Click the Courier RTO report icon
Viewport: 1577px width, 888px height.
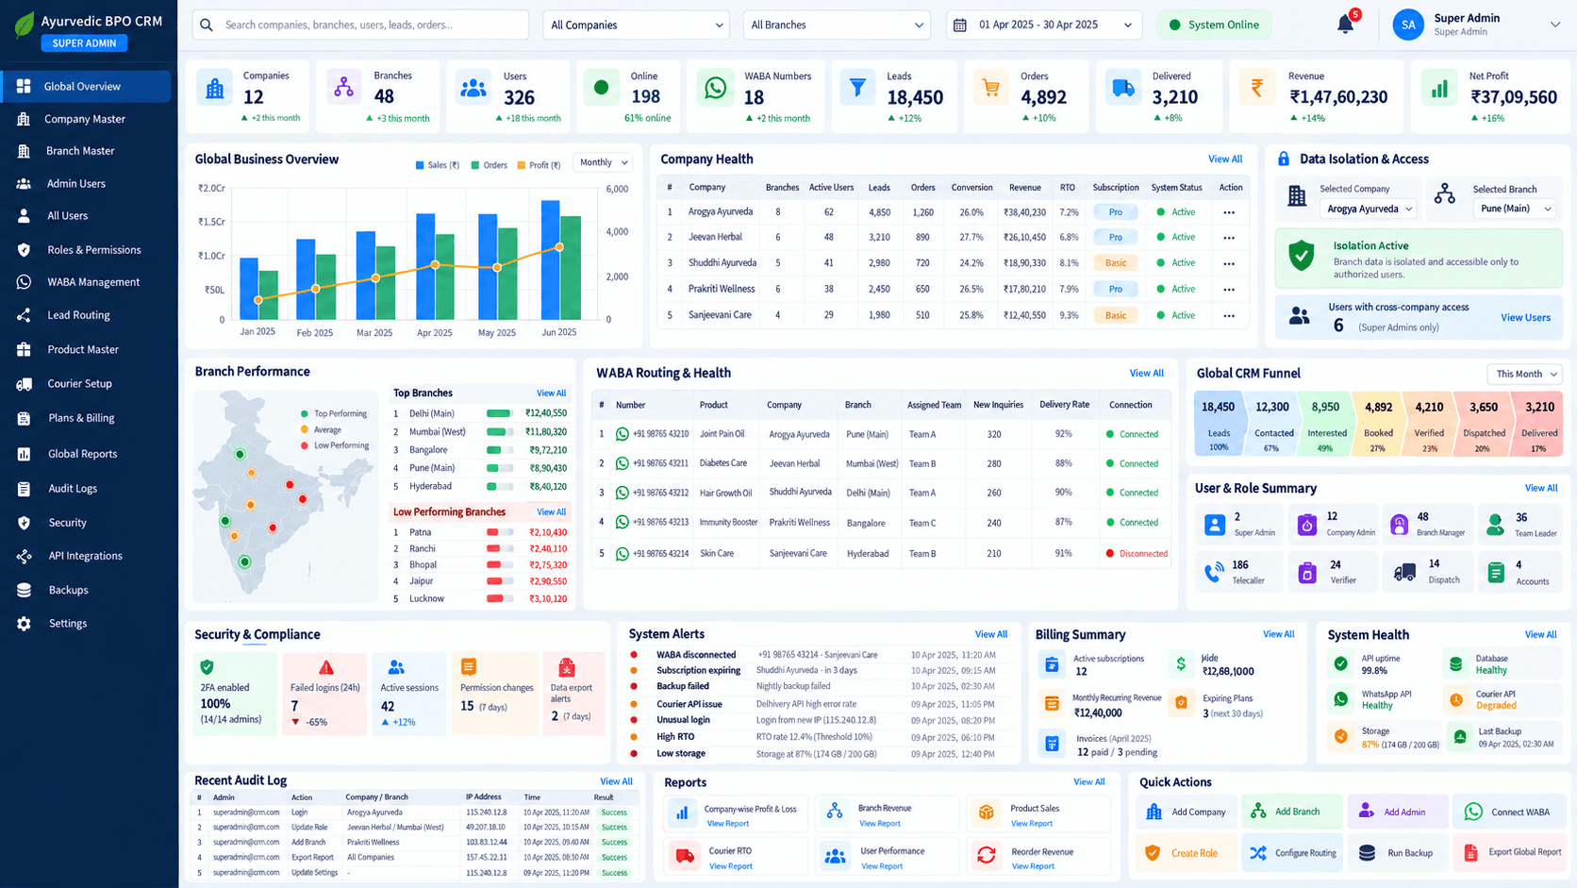tap(685, 856)
